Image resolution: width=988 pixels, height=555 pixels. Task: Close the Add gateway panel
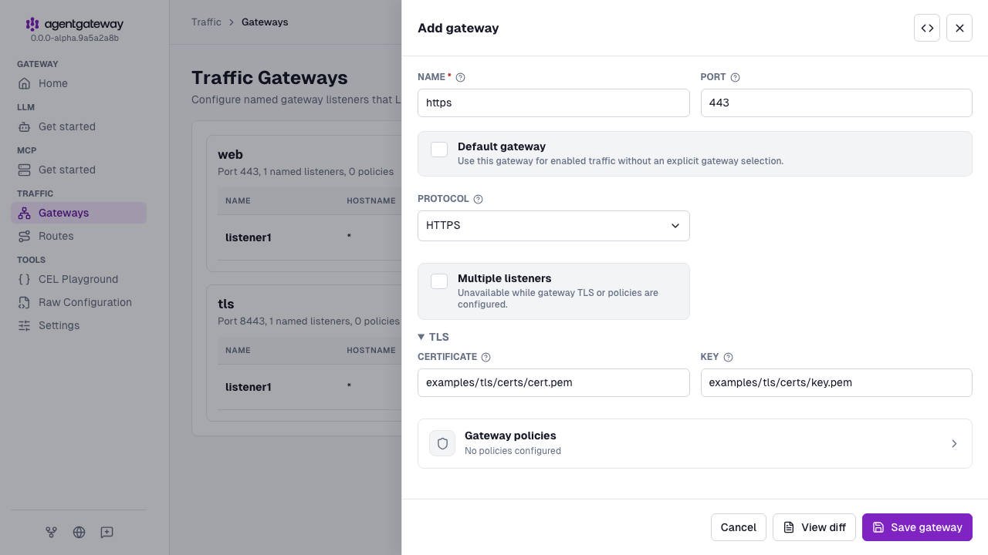click(959, 28)
